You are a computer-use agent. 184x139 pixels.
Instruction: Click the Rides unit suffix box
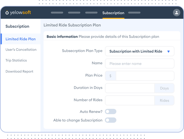pyautogui.click(x=164, y=101)
